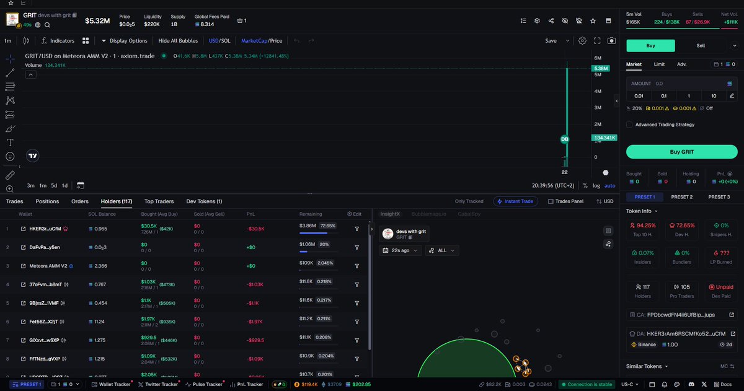Enable Advanced Trading Strategy checkbox
This screenshot has width=744, height=391.
630,125
